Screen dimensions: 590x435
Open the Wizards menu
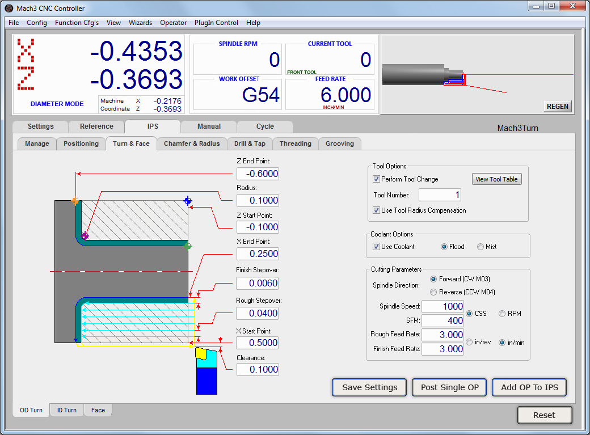point(140,23)
